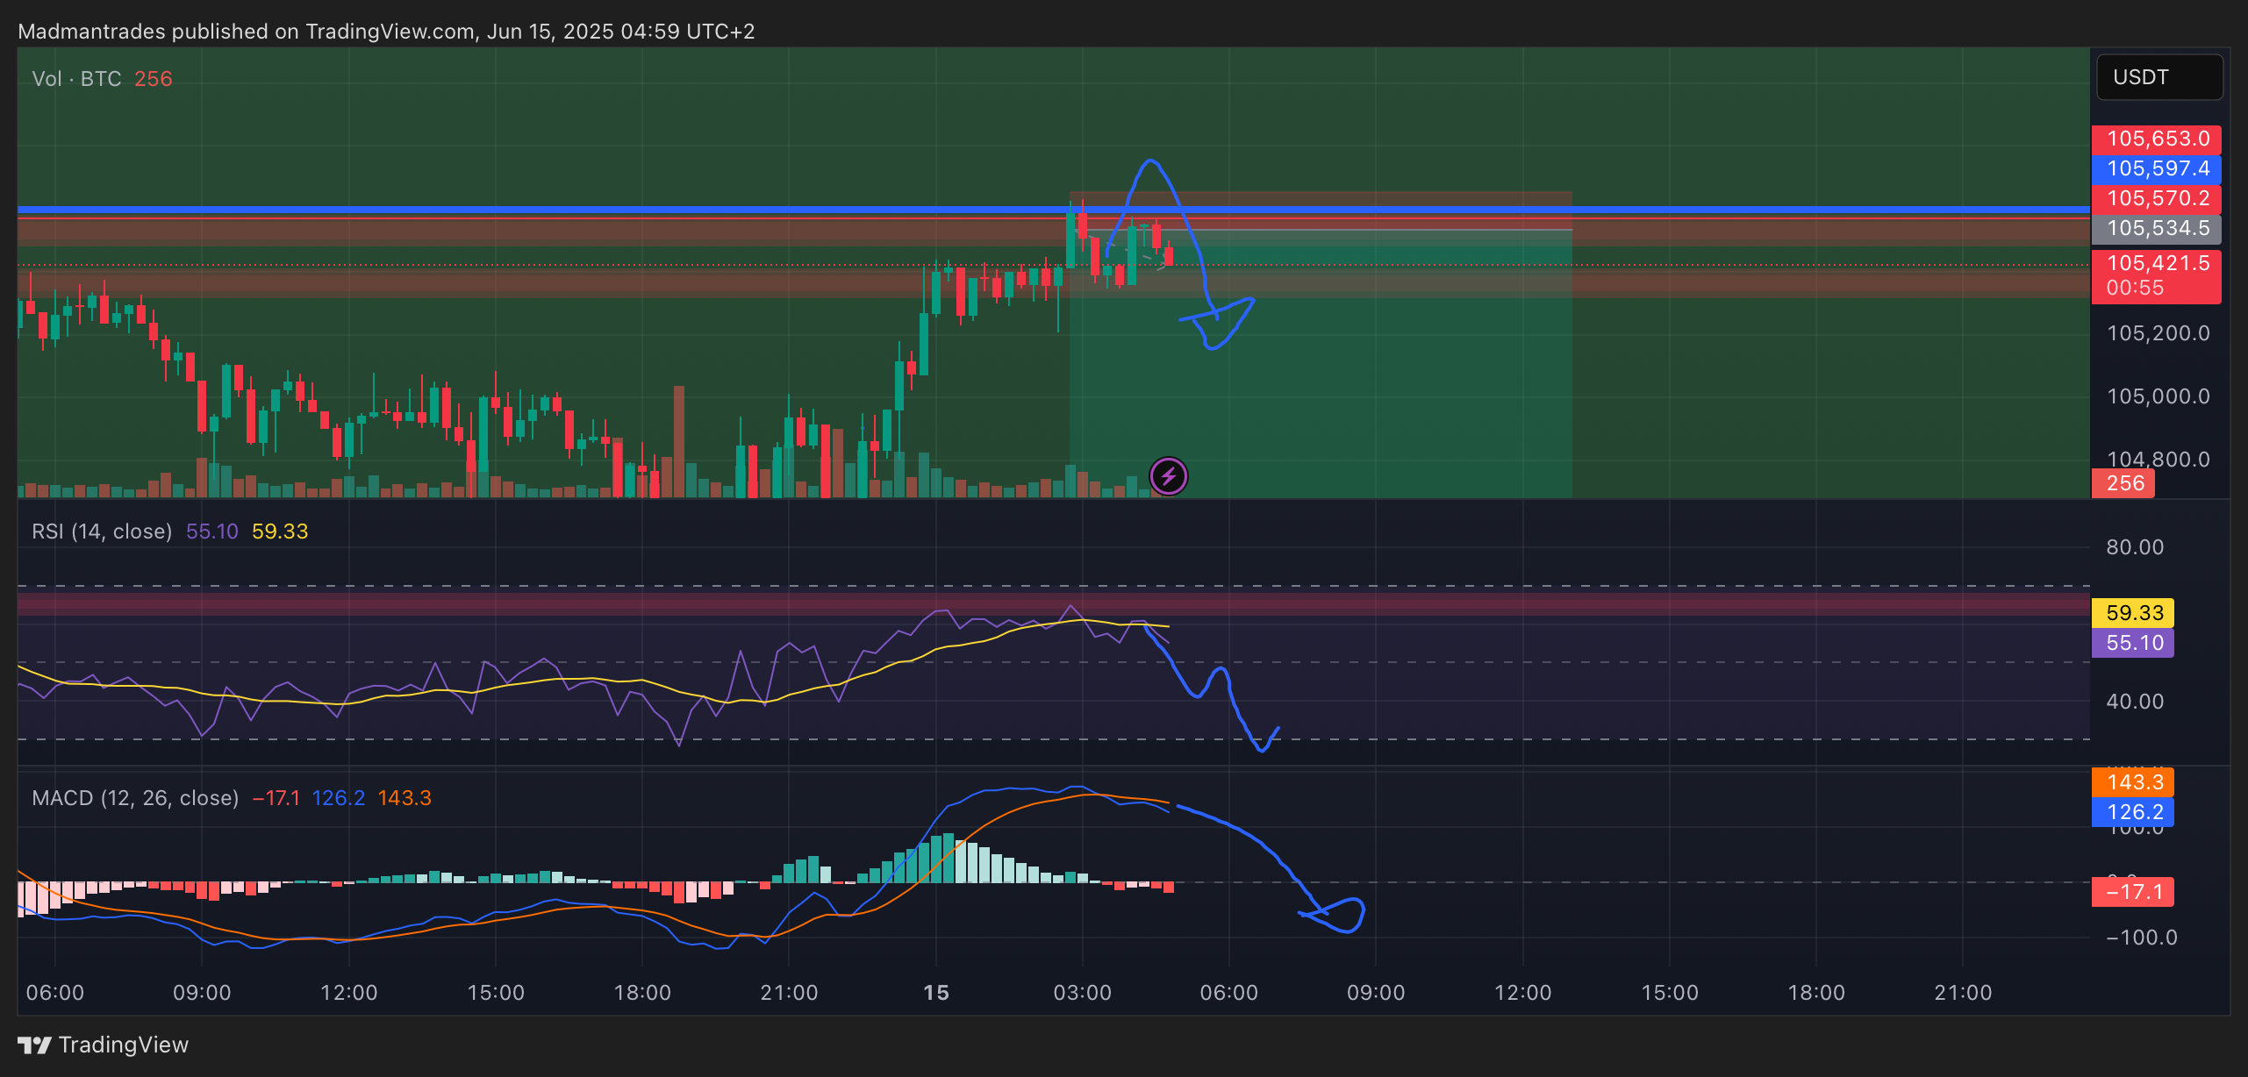Click the red 105,570.2 price label
This screenshot has width=2248, height=1077.
click(2157, 198)
